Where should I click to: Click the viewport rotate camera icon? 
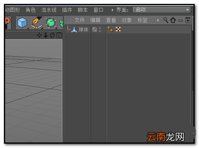pos(52,35)
